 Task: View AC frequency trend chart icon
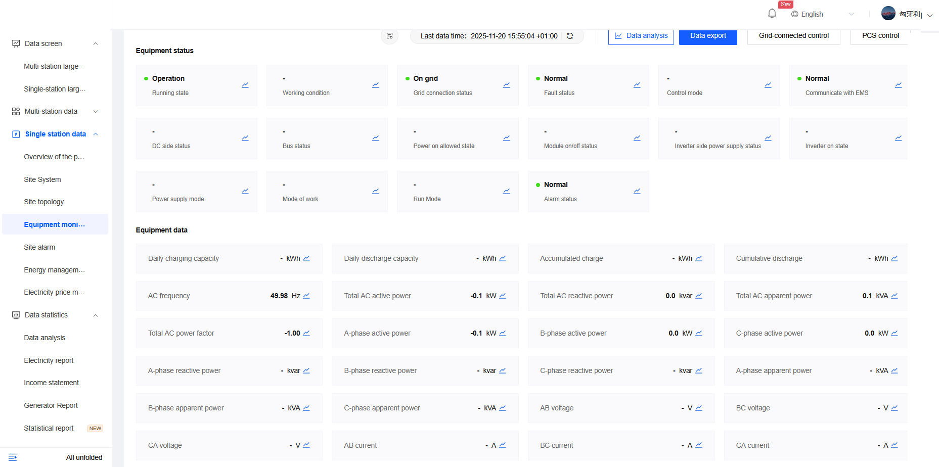coord(306,296)
